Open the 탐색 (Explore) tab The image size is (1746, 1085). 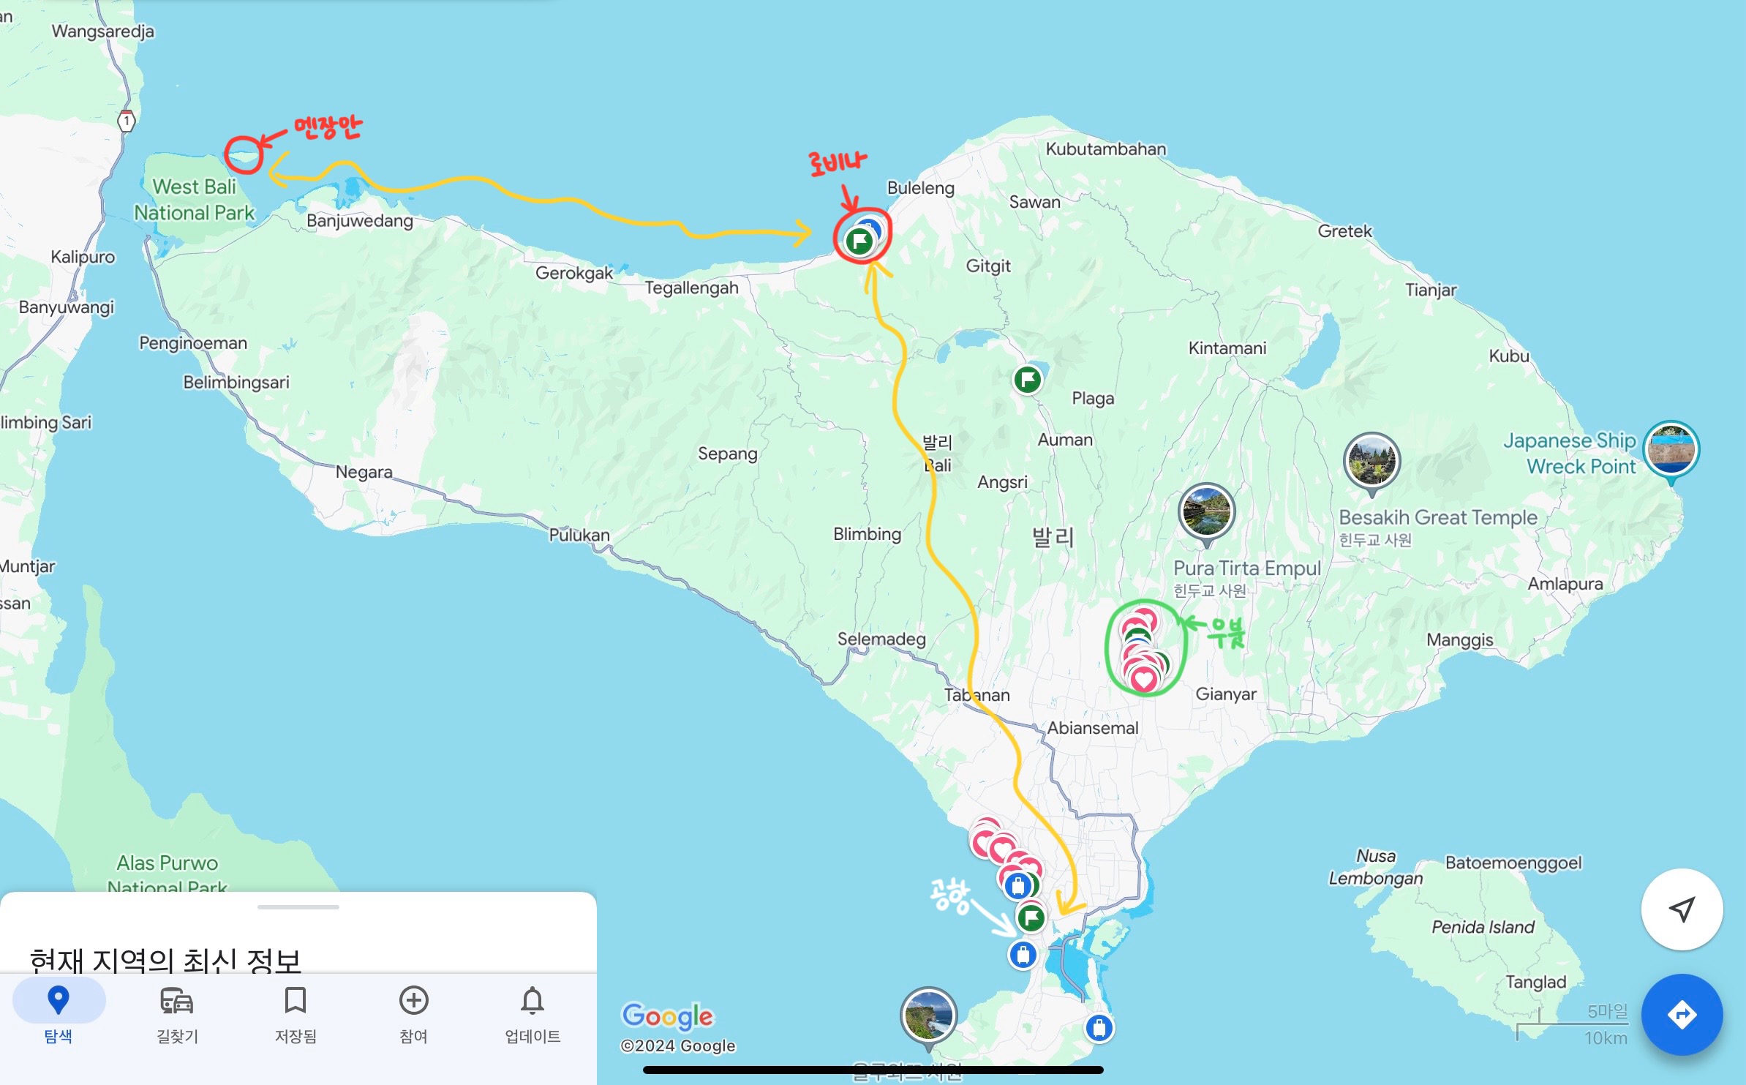click(x=59, y=1013)
